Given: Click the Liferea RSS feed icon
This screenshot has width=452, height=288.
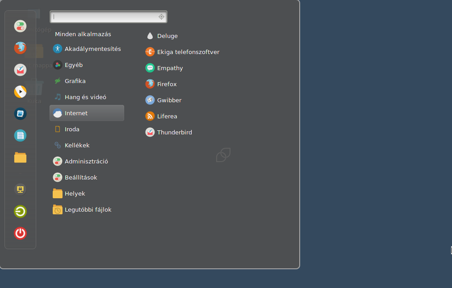Looking at the screenshot, I should point(150,116).
